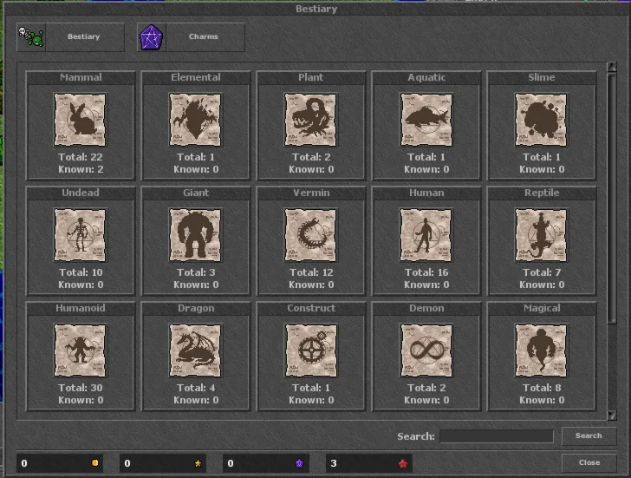Image resolution: width=631 pixels, height=478 pixels.
Task: Click the yellow star points icon
Action: 198,463
